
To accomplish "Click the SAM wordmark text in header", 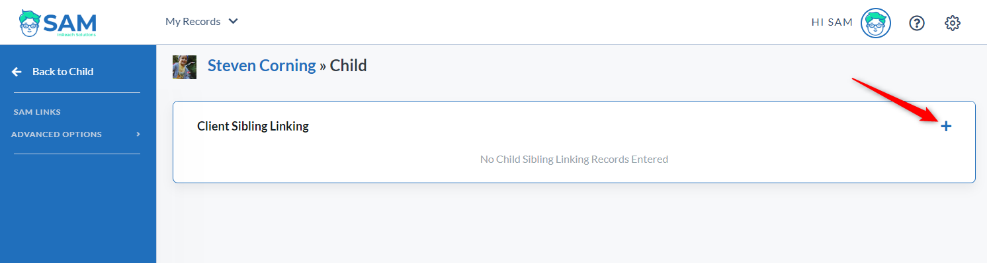I will click(70, 21).
